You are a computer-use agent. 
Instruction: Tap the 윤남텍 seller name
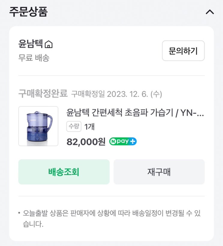click(31, 44)
